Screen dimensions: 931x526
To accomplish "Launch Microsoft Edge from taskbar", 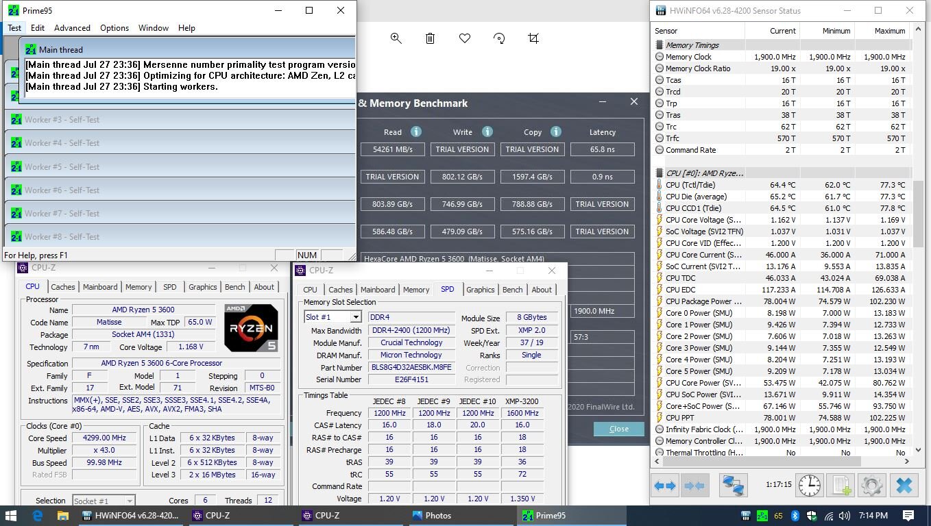I will click(38, 516).
